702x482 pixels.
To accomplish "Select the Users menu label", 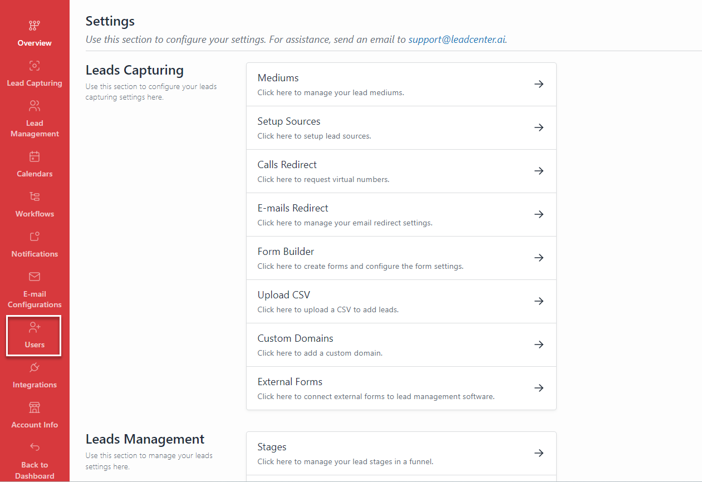I will tap(35, 345).
